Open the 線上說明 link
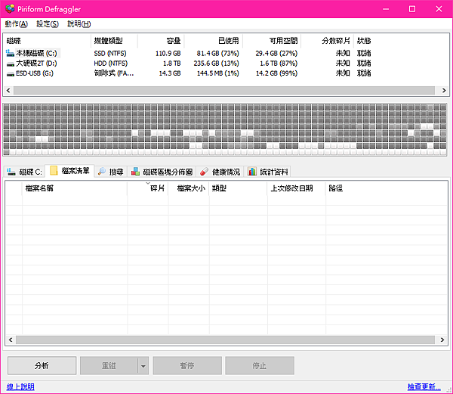453x394 pixels. (20, 386)
